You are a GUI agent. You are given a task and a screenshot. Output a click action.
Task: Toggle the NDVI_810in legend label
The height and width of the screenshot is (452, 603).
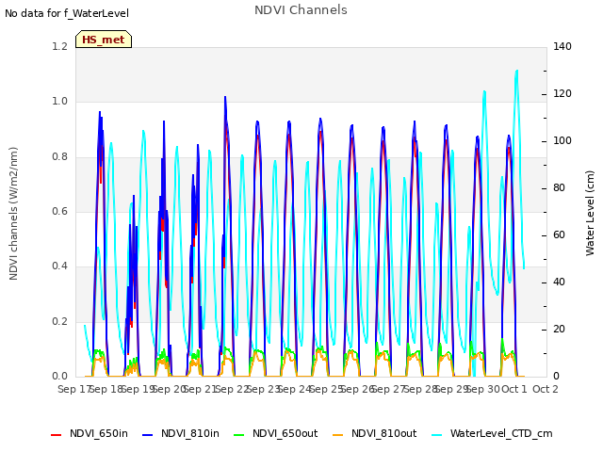[190, 433]
